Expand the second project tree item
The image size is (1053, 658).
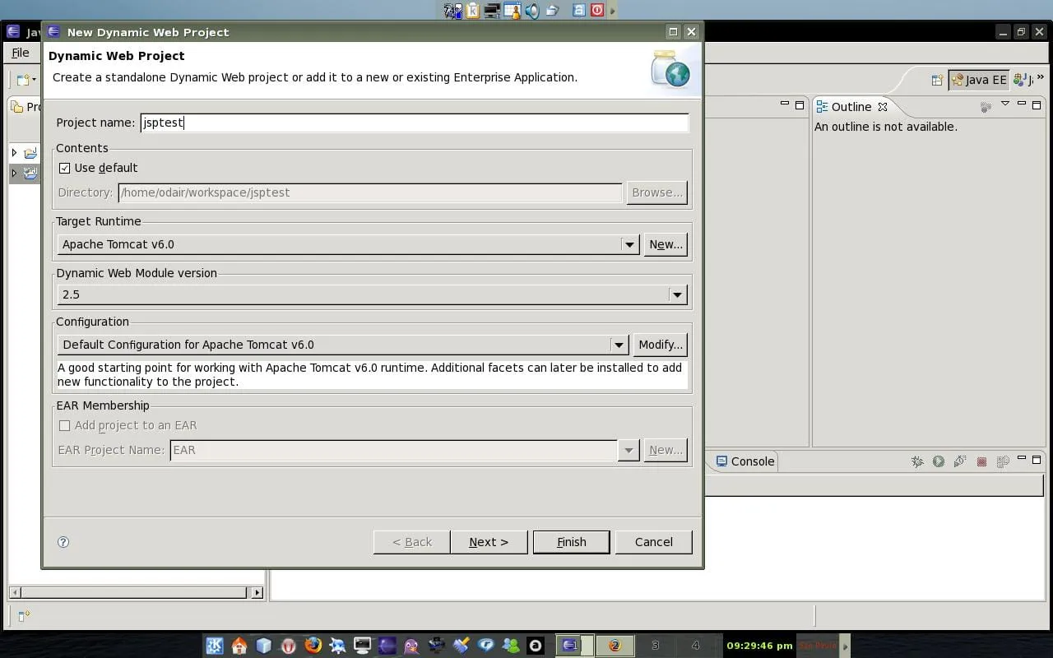(x=14, y=174)
